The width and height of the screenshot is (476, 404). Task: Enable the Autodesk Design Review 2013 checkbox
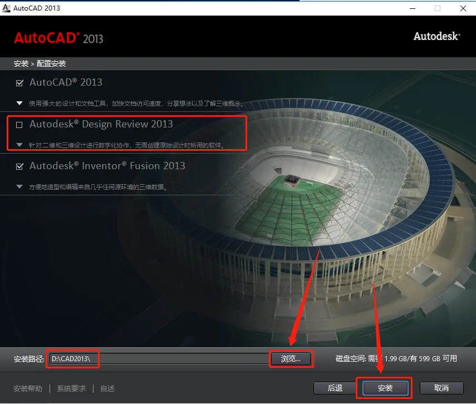pos(19,125)
